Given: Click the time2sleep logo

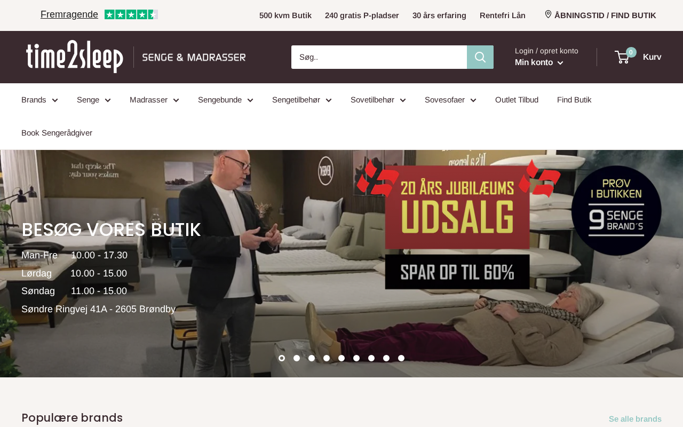Looking at the screenshot, I should tap(75, 57).
